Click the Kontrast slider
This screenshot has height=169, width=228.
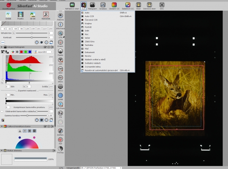[x=32, y=38]
